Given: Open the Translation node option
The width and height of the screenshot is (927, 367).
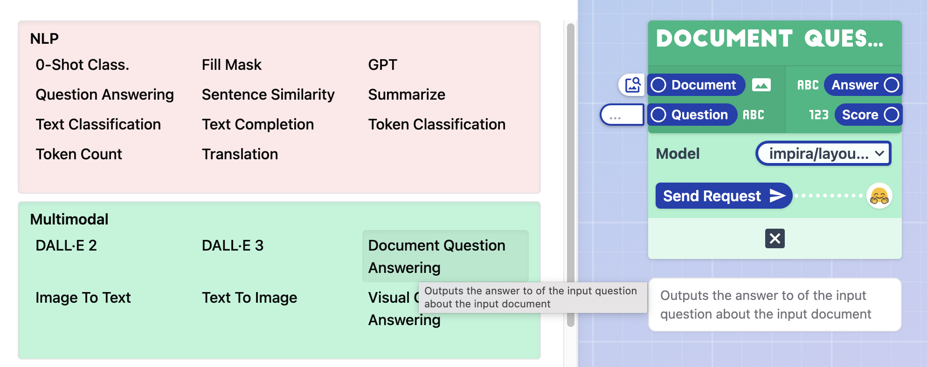Looking at the screenshot, I should [x=240, y=154].
